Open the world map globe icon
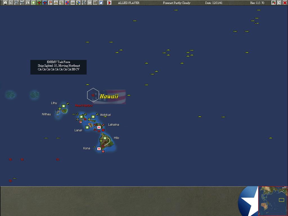 79,3
